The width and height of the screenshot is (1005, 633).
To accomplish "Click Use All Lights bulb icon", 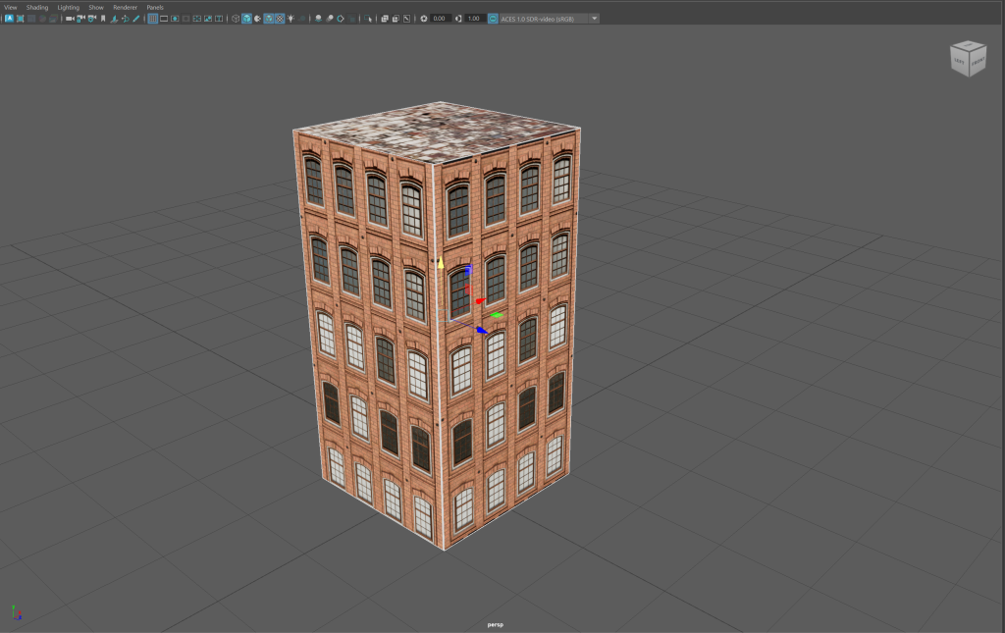I will [291, 19].
